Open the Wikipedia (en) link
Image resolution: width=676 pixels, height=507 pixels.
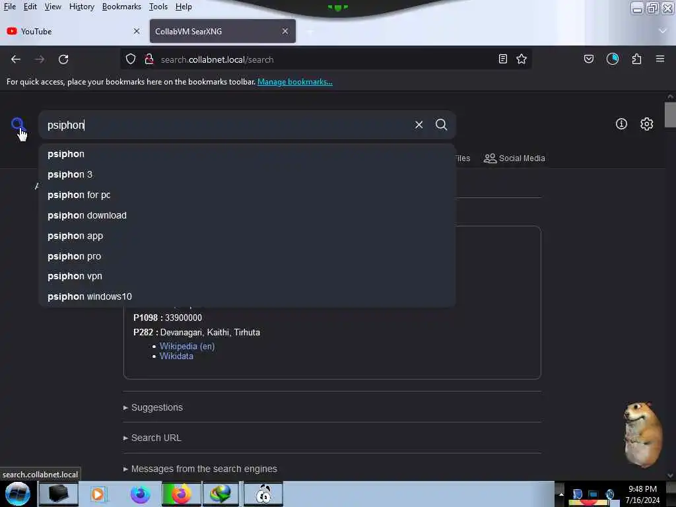(x=187, y=346)
